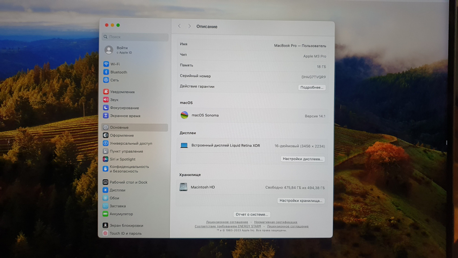Click the Apple ID avatar icon
The height and width of the screenshot is (258, 458).
click(x=109, y=50)
